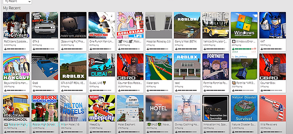Click the thumbs-up icon under RoCitizens

(x=5, y=49)
